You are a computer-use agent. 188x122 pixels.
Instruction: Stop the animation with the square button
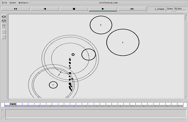pos(74,9)
